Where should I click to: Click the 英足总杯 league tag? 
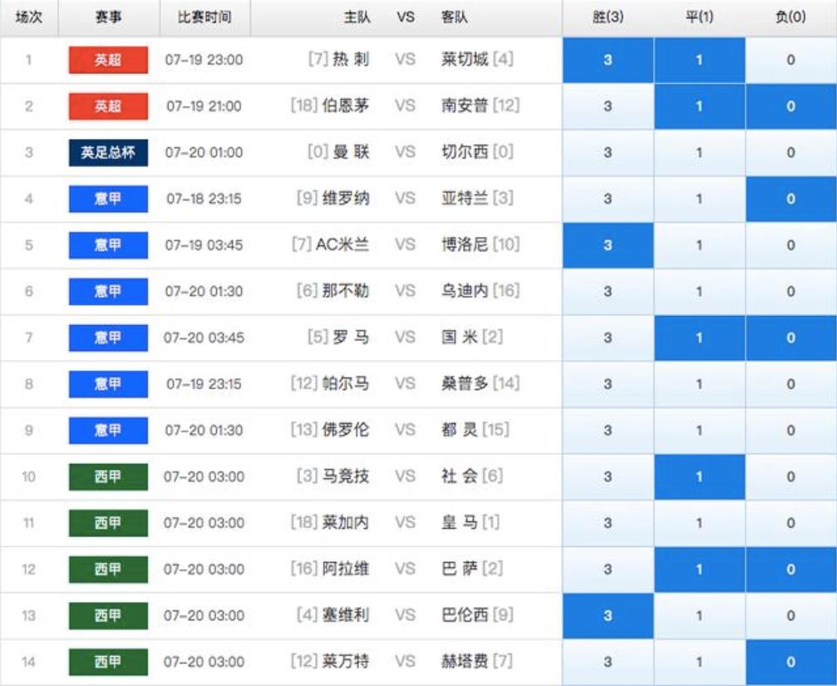pyautogui.click(x=108, y=153)
